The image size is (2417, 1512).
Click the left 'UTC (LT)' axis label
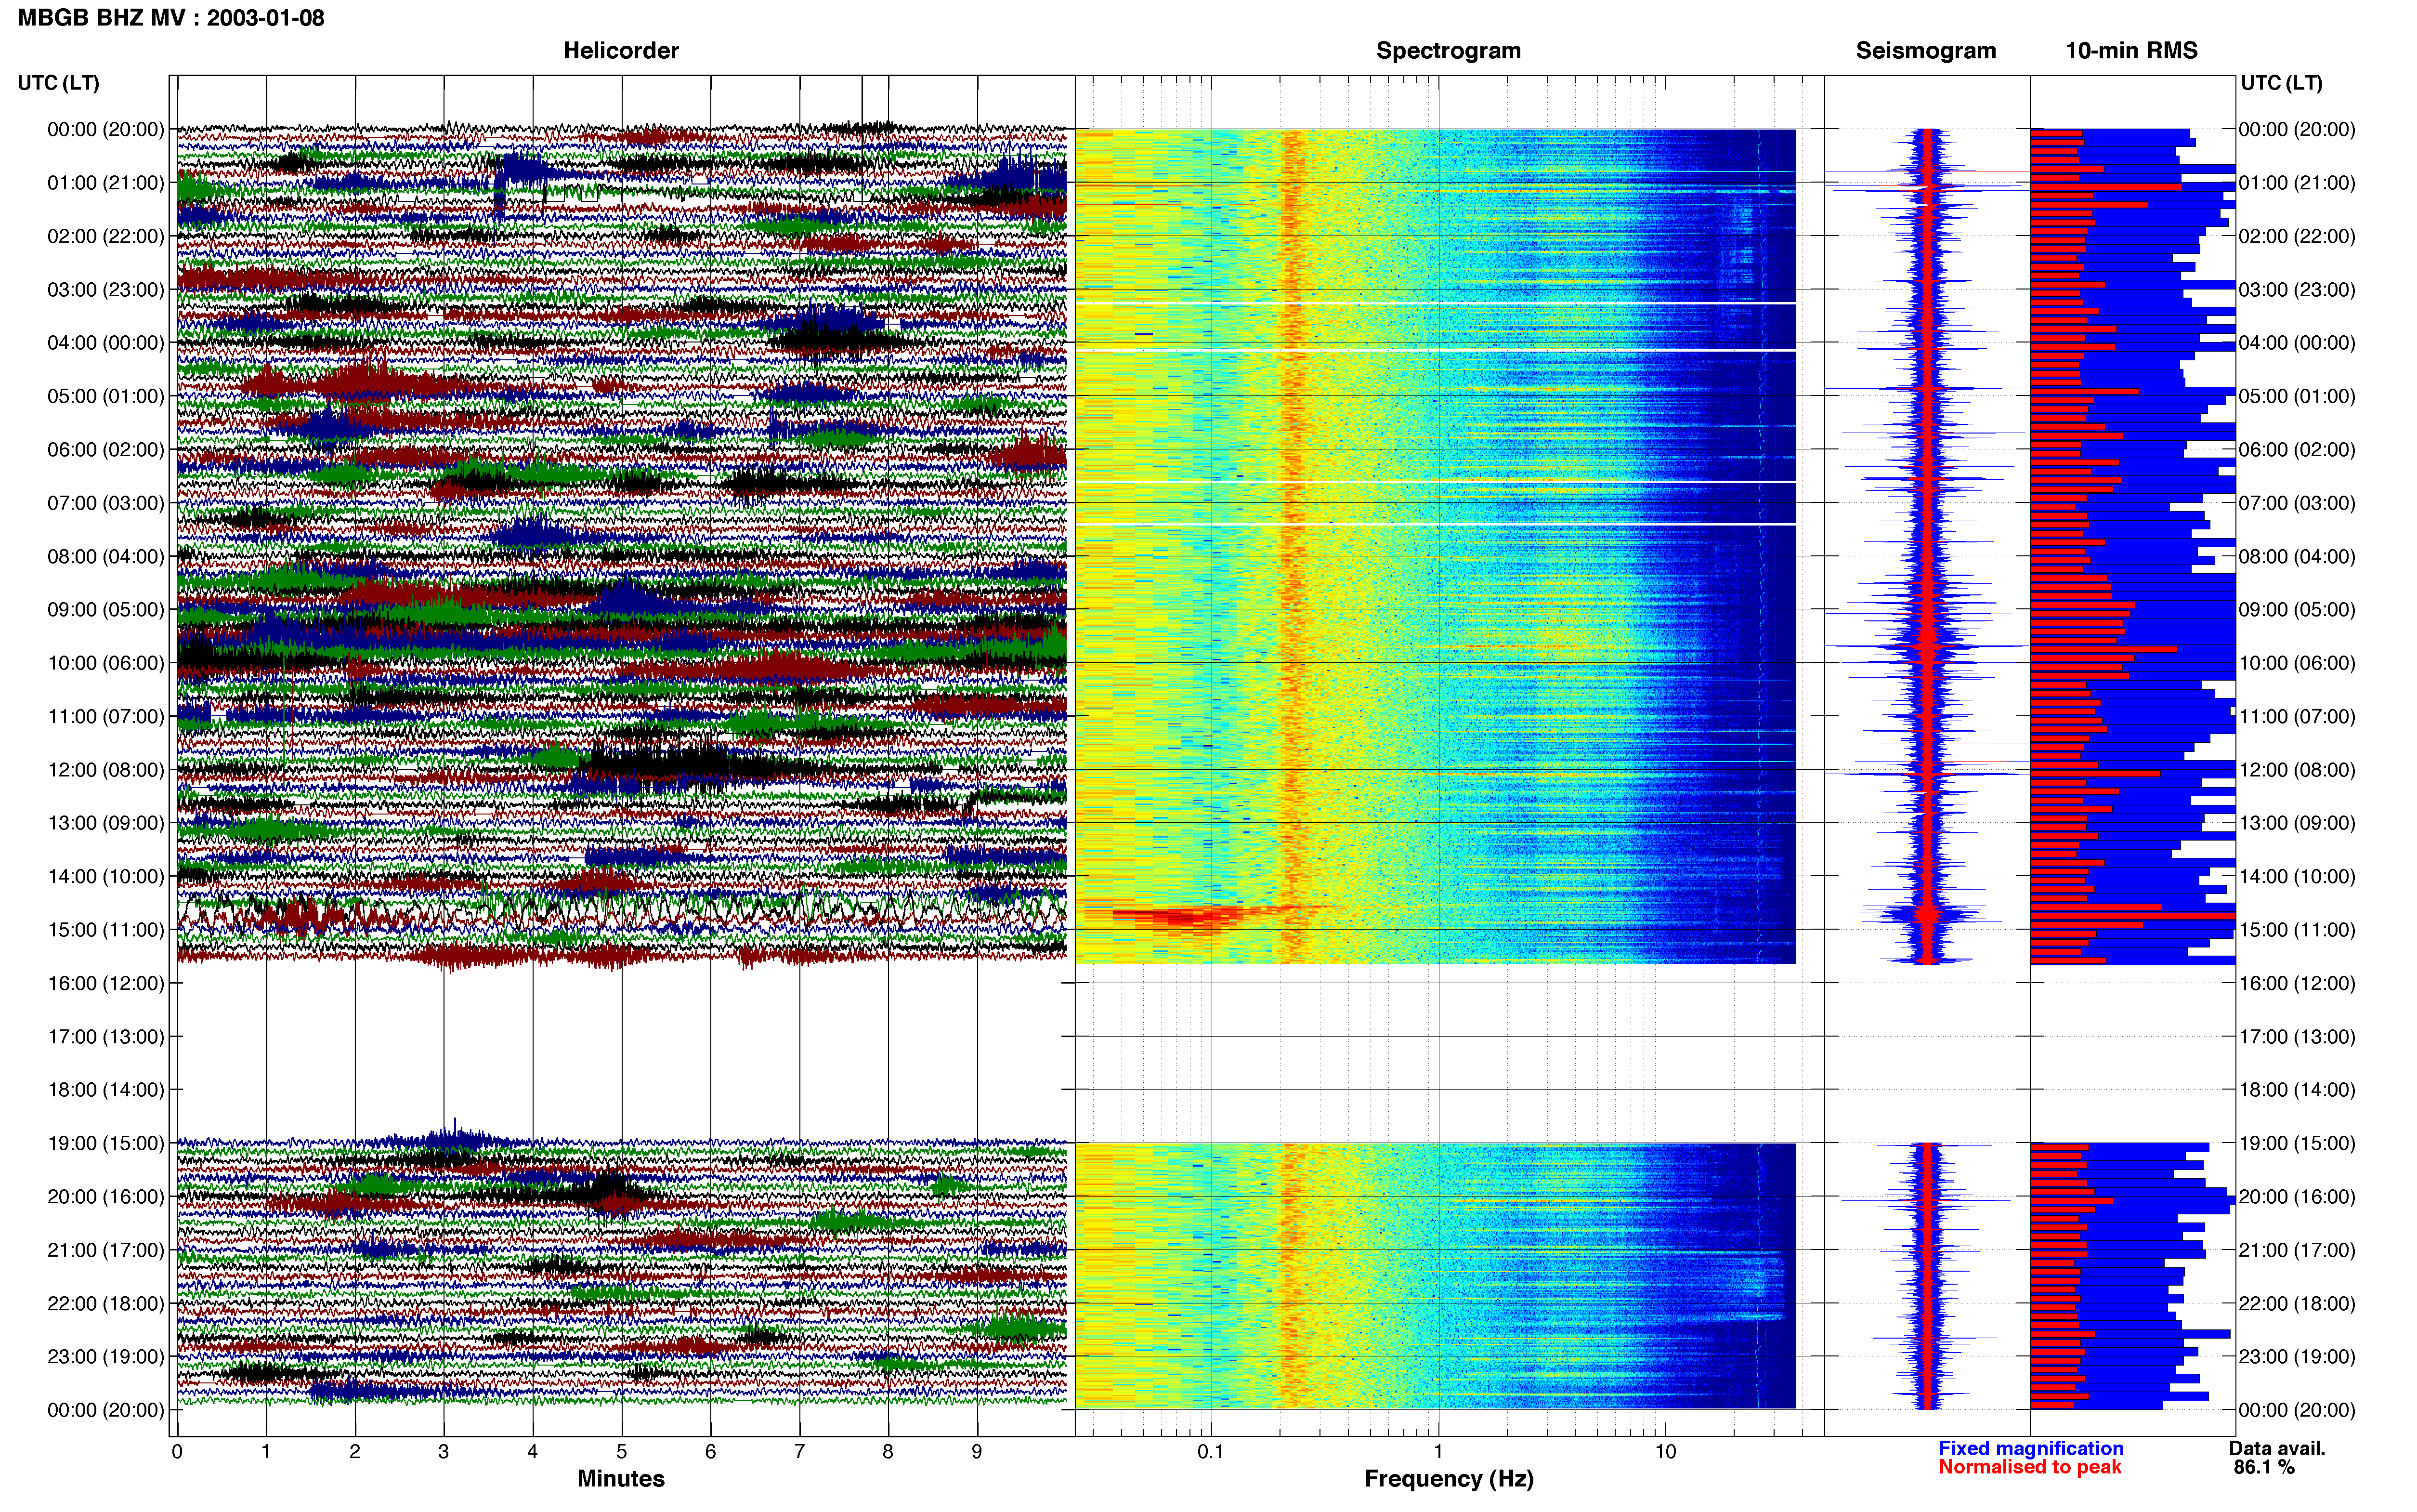point(59,83)
